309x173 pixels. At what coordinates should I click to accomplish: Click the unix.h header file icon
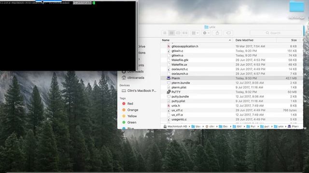tap(169, 106)
